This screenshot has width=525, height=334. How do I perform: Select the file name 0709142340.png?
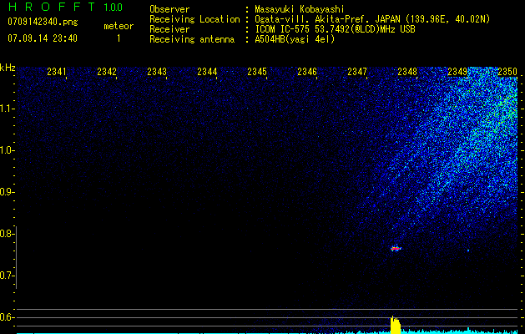(43, 22)
